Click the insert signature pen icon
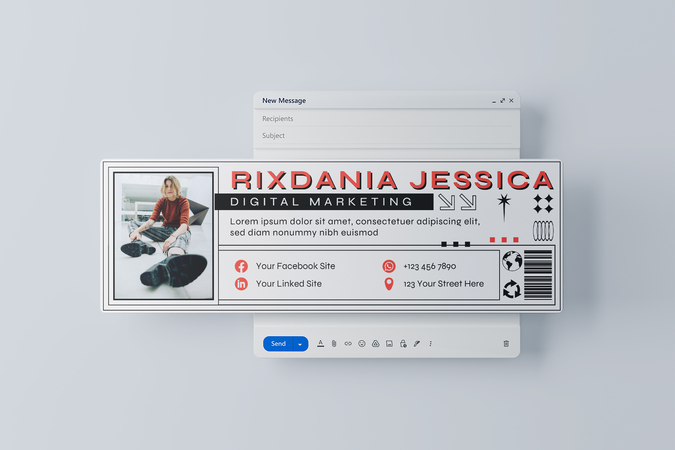 coord(417,344)
